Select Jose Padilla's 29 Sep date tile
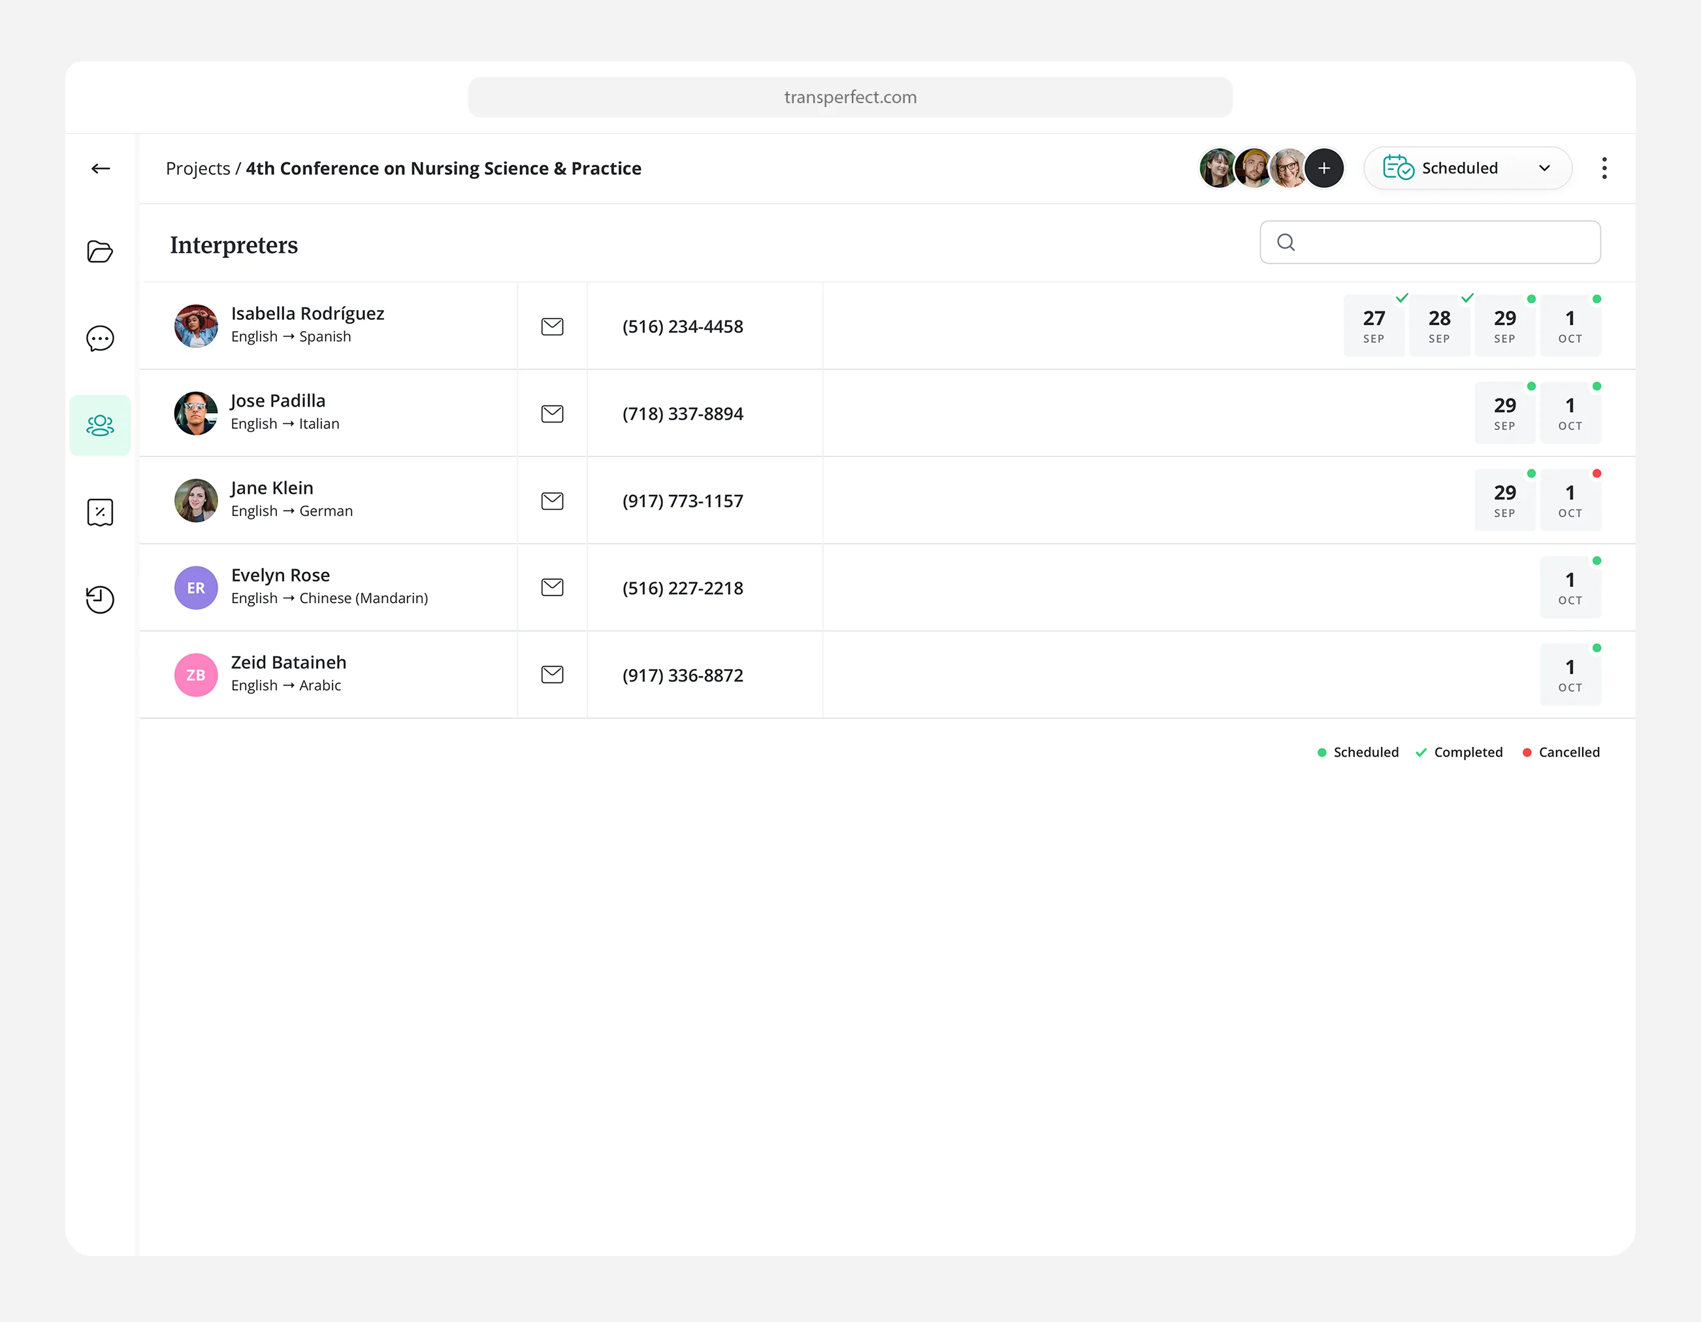1701x1322 pixels. click(1505, 413)
